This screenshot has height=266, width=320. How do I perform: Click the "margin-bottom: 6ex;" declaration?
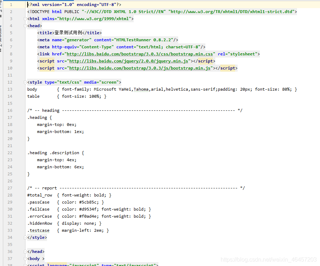(60, 167)
